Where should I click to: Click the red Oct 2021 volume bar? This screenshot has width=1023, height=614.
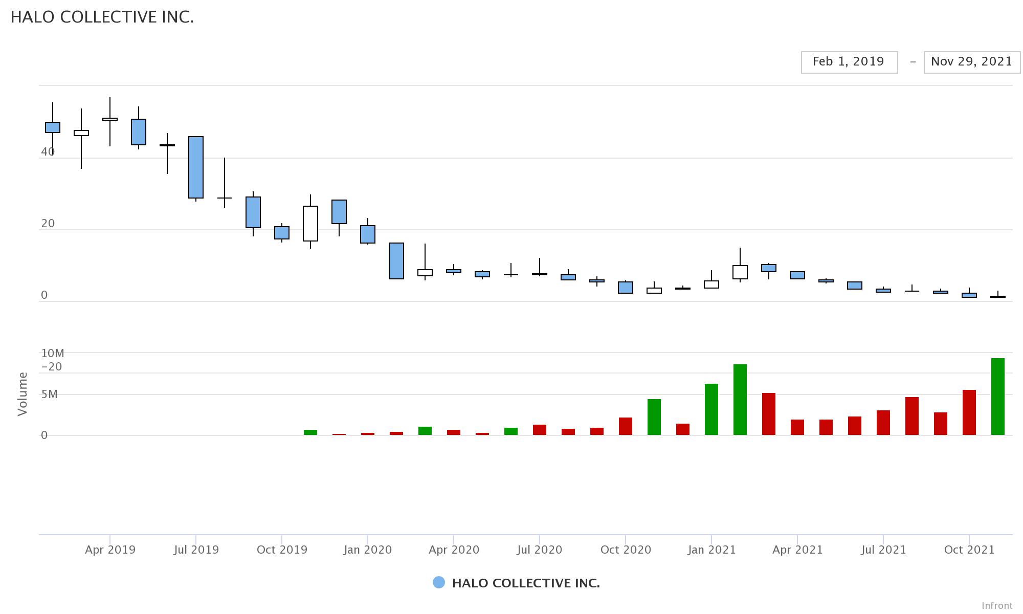[969, 412]
